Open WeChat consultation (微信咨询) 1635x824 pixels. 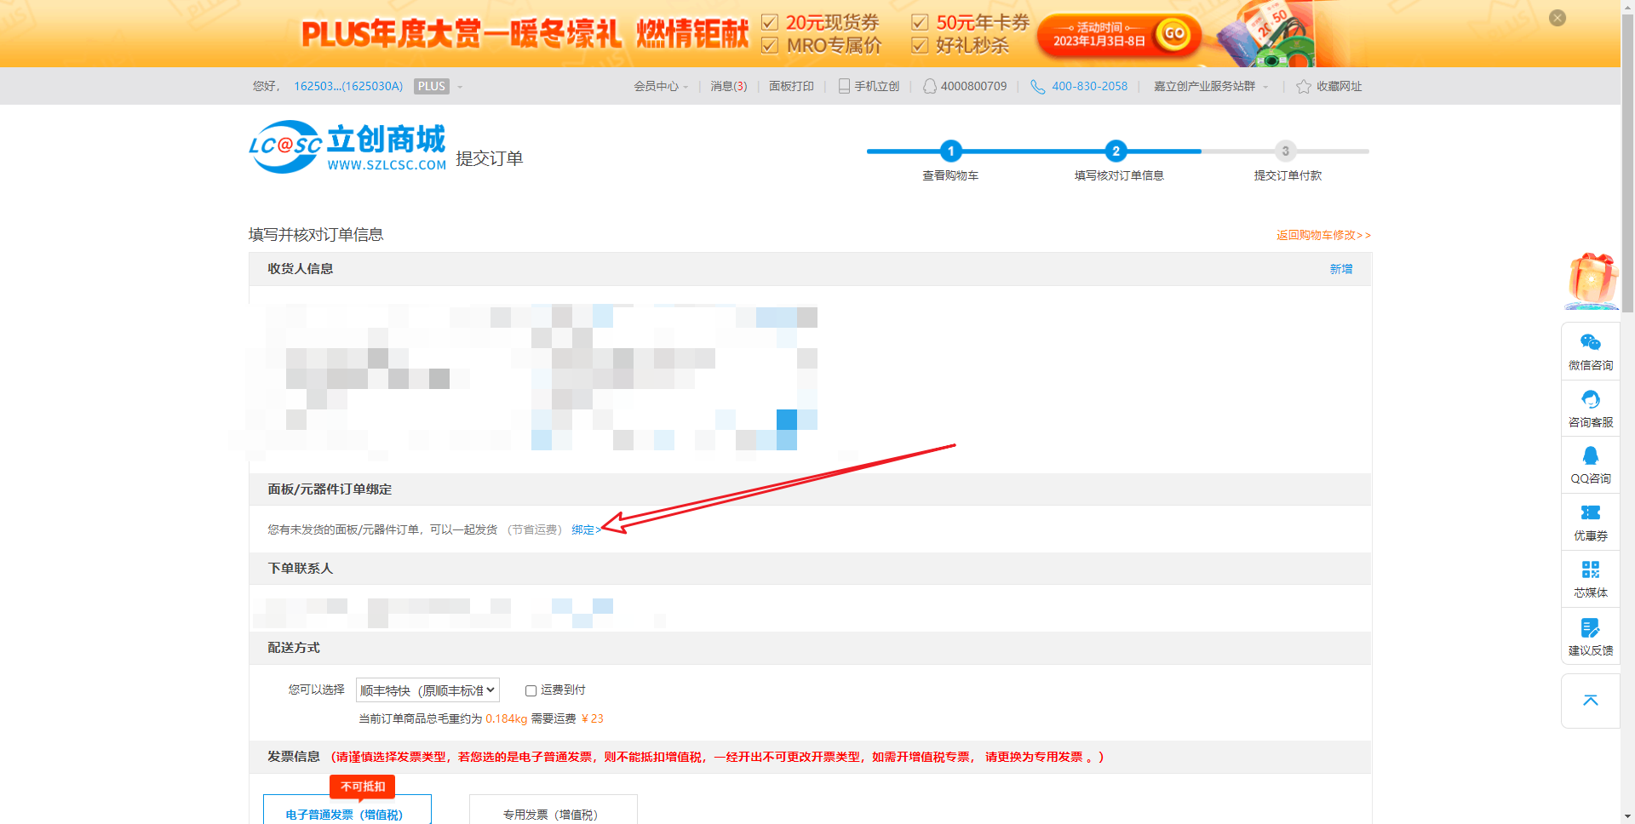pyautogui.click(x=1591, y=352)
